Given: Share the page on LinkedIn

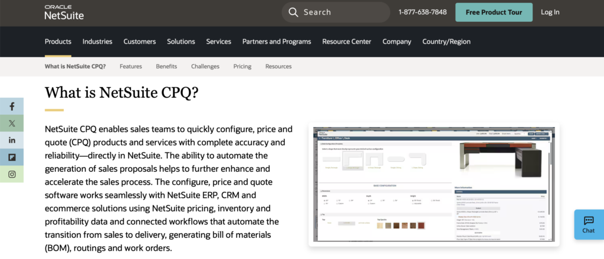Looking at the screenshot, I should click(x=12, y=140).
